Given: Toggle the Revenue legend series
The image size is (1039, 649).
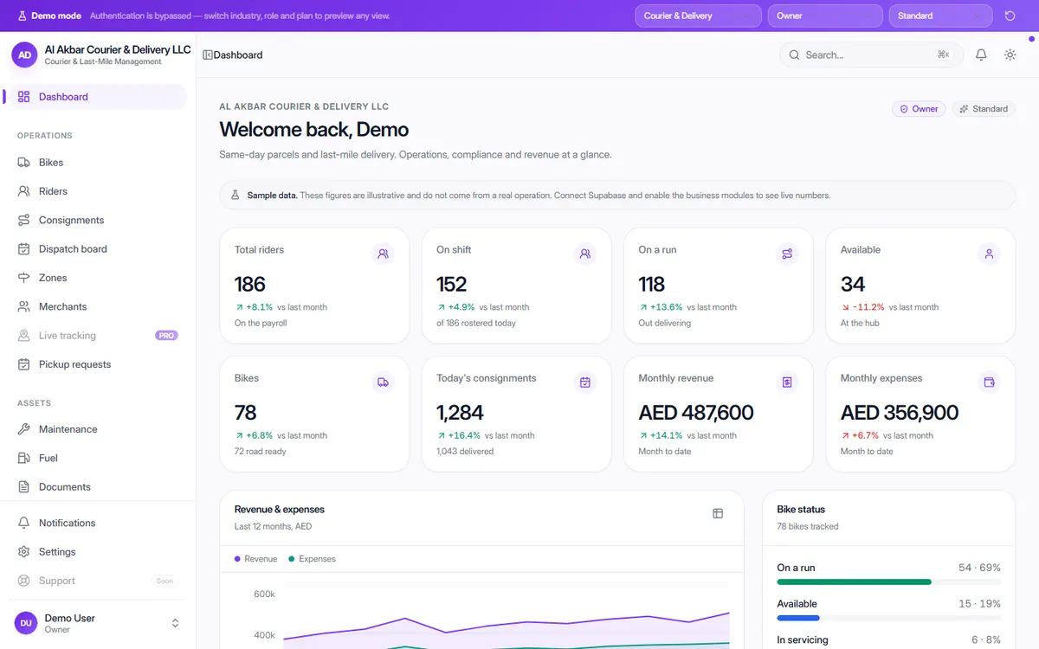Looking at the screenshot, I should pyautogui.click(x=256, y=559).
